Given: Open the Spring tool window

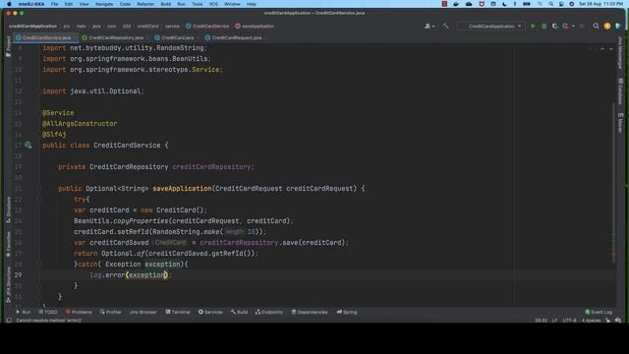Looking at the screenshot, I should click(x=347, y=312).
